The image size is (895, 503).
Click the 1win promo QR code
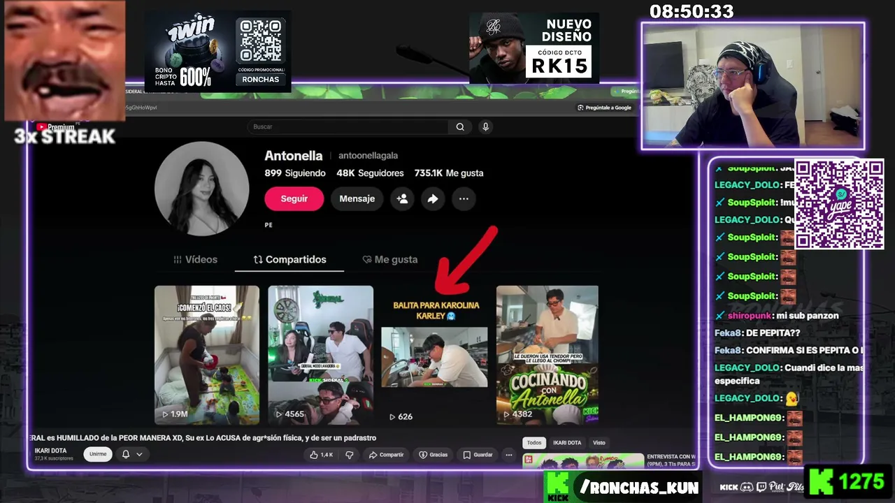pos(260,42)
